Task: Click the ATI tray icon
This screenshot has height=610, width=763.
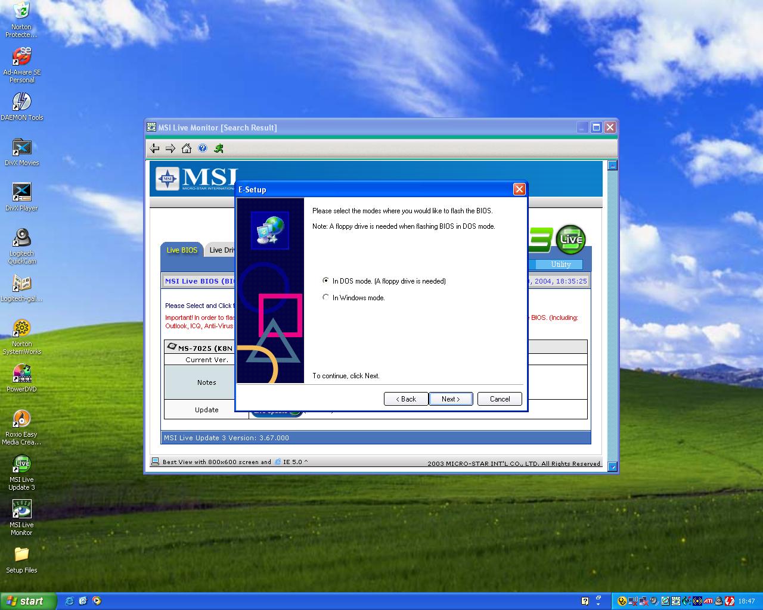Action: coord(708,600)
